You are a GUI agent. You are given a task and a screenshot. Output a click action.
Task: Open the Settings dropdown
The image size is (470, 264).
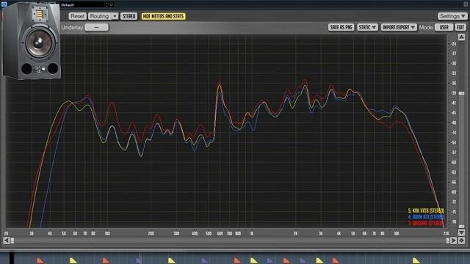(452, 16)
